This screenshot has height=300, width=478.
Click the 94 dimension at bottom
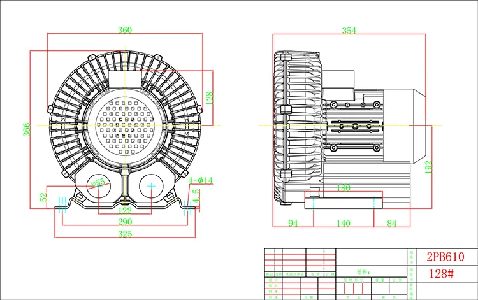click(x=293, y=223)
